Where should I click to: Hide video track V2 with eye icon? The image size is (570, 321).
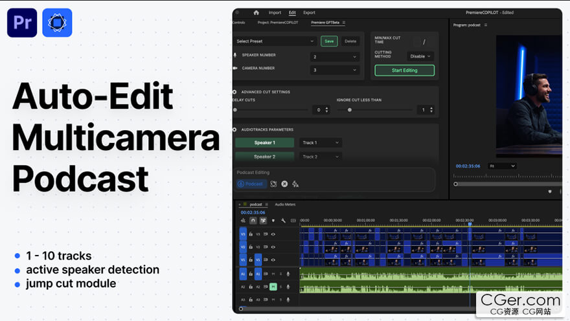click(x=273, y=247)
